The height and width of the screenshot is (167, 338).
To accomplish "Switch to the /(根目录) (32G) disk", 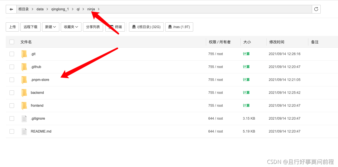I will [146, 27].
